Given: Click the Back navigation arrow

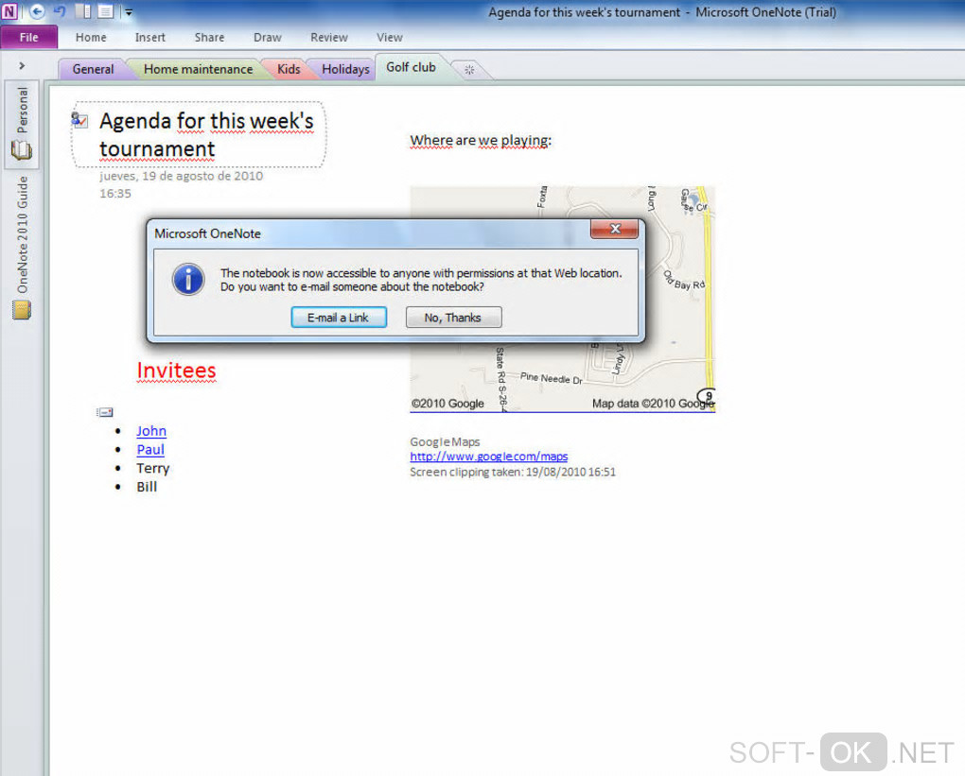Looking at the screenshot, I should click(37, 11).
